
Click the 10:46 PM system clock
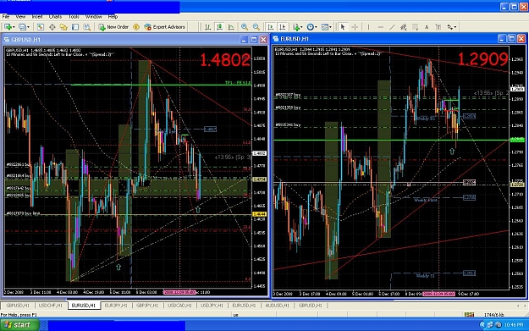pos(514,325)
